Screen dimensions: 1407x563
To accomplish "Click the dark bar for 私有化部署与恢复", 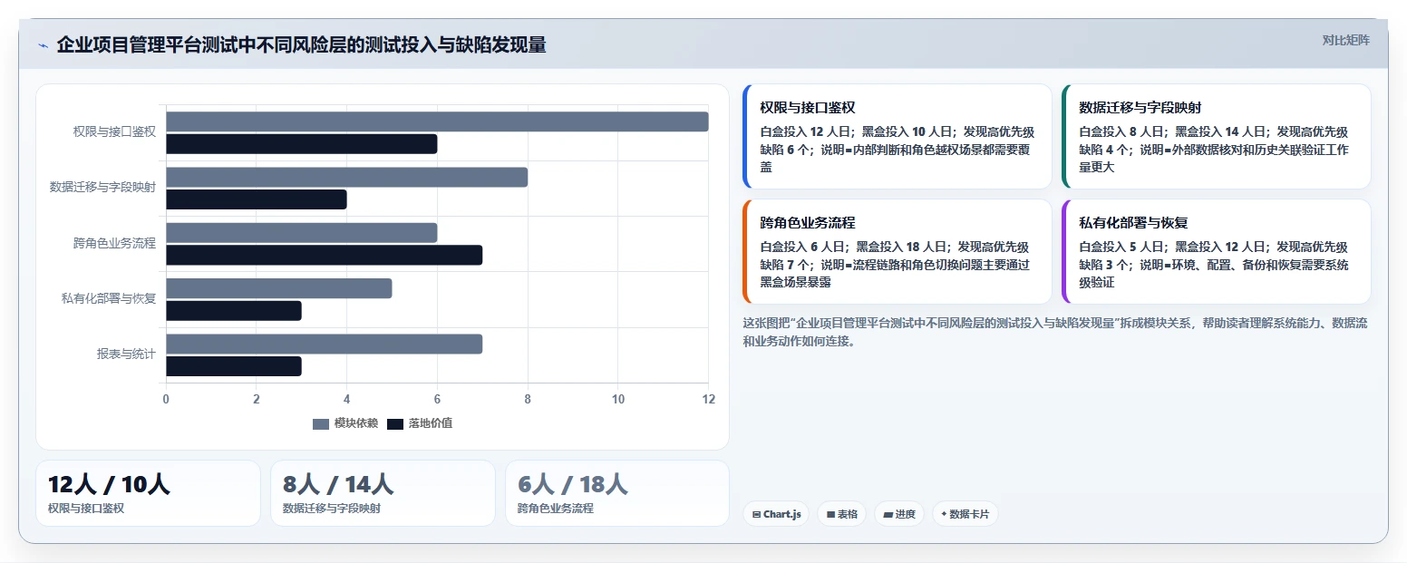I will (234, 311).
